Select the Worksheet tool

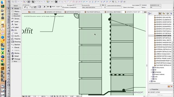click(16, 53)
